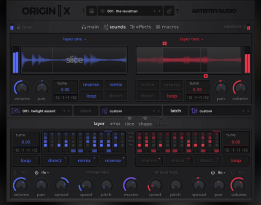Toggle the pitch tab power icon
Screen dimensions: 261x205
[x=161, y=118]
